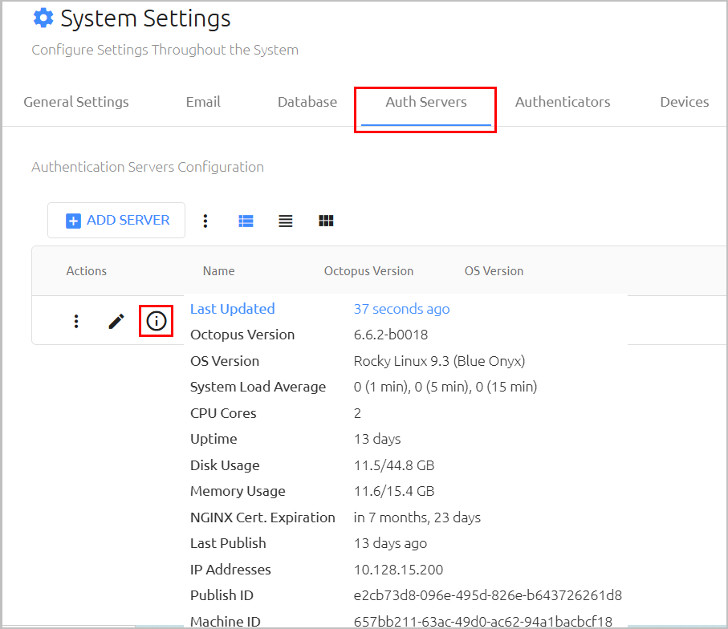Viewport: 728px width, 629px height.
Task: Open the Database tab
Action: pos(307,102)
